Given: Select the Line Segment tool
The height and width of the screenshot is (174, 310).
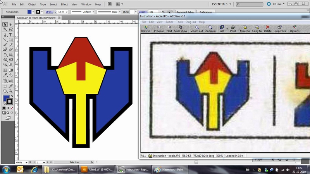Looking at the screenshot, I should pyautogui.click(x=5, y=40).
